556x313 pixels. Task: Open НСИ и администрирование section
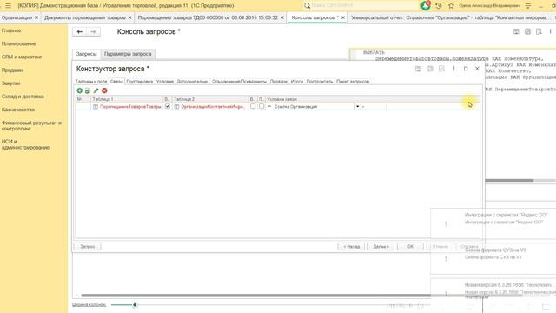pyautogui.click(x=25, y=144)
